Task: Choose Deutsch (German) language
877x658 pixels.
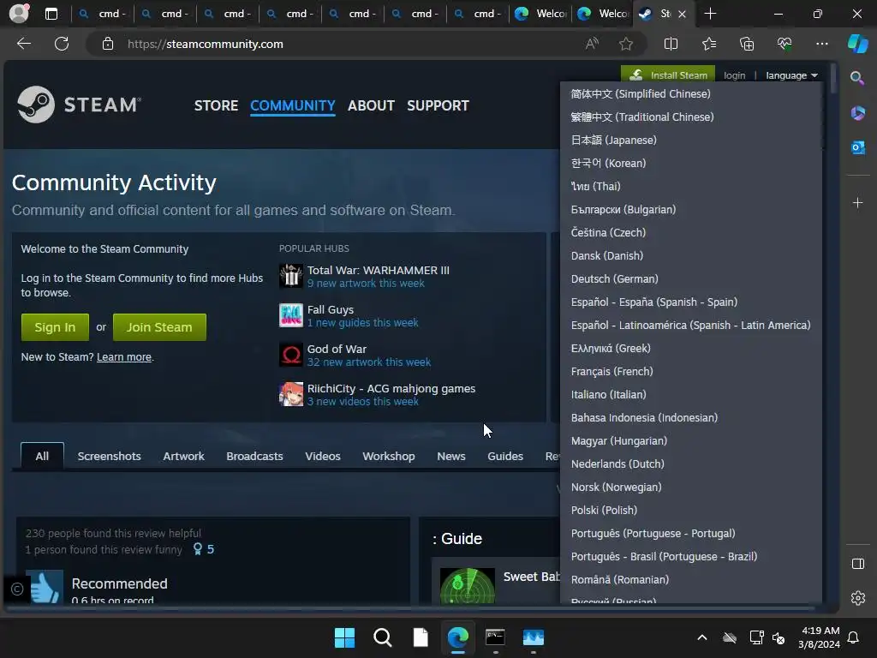Action: (x=691, y=278)
